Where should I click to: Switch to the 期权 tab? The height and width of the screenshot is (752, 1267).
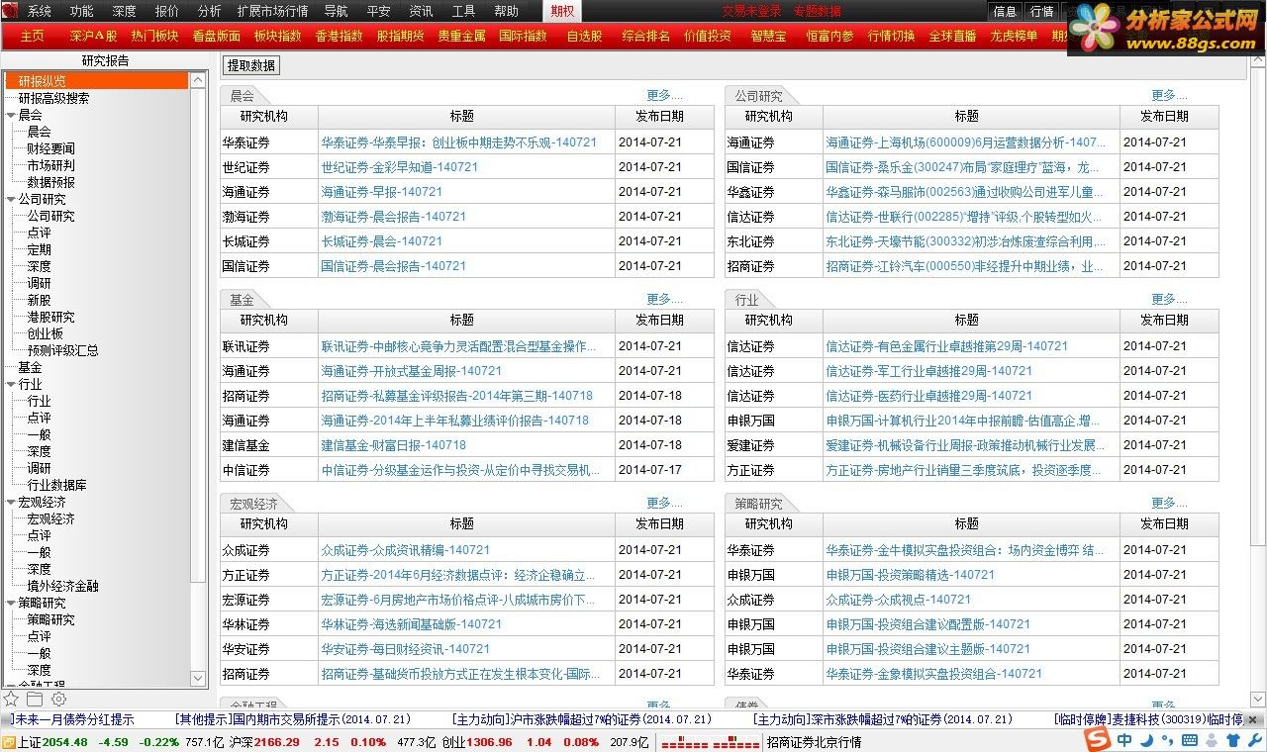[x=562, y=11]
